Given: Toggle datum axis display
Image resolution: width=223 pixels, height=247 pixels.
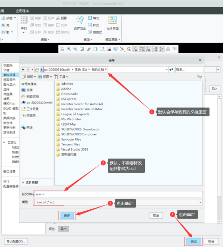Looking at the screenshot, I should (x=135, y=49).
